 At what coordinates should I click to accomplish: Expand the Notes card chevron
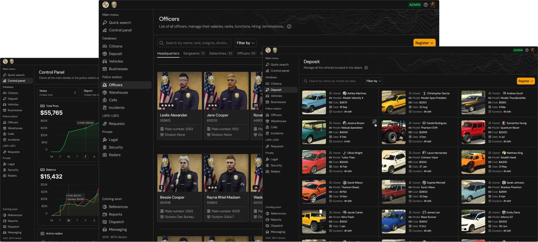coord(75,93)
